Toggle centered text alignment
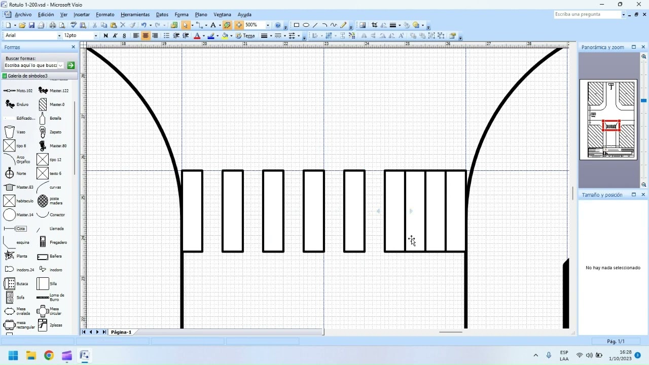 (146, 35)
